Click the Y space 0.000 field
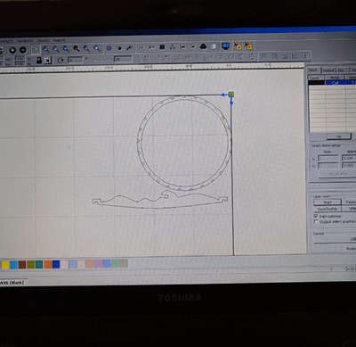This screenshot has height=347, width=356. click(x=349, y=165)
